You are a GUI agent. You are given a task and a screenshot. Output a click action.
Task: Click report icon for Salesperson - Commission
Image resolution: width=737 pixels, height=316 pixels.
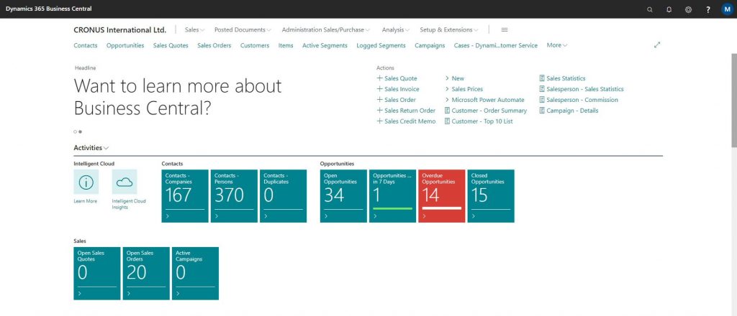point(542,100)
